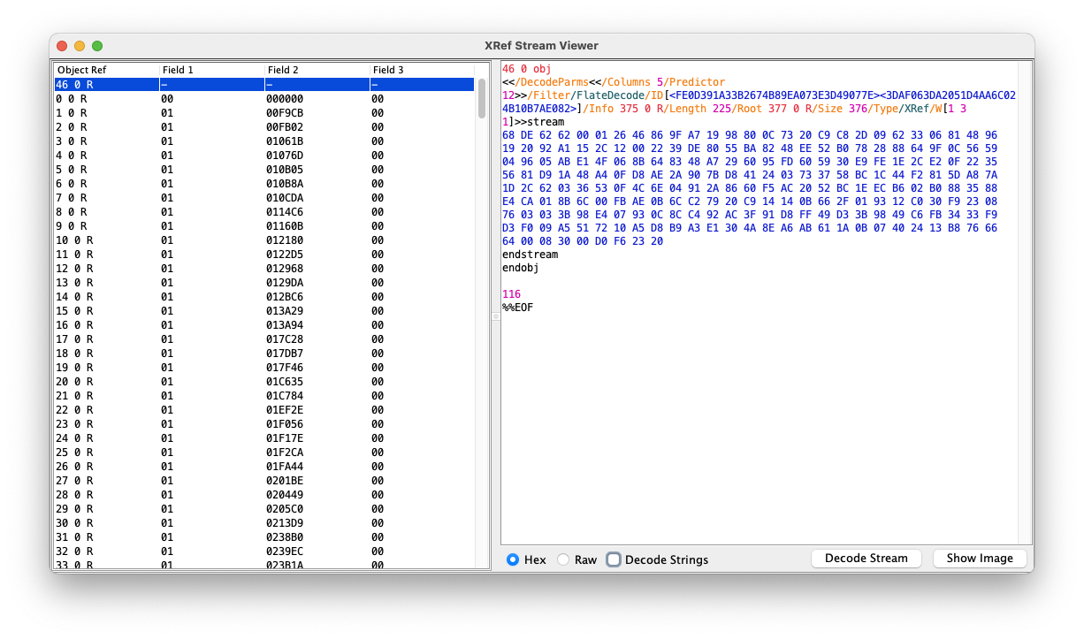1084x639 pixels.
Task: Select row 1 0 R
Action: [x=264, y=113]
